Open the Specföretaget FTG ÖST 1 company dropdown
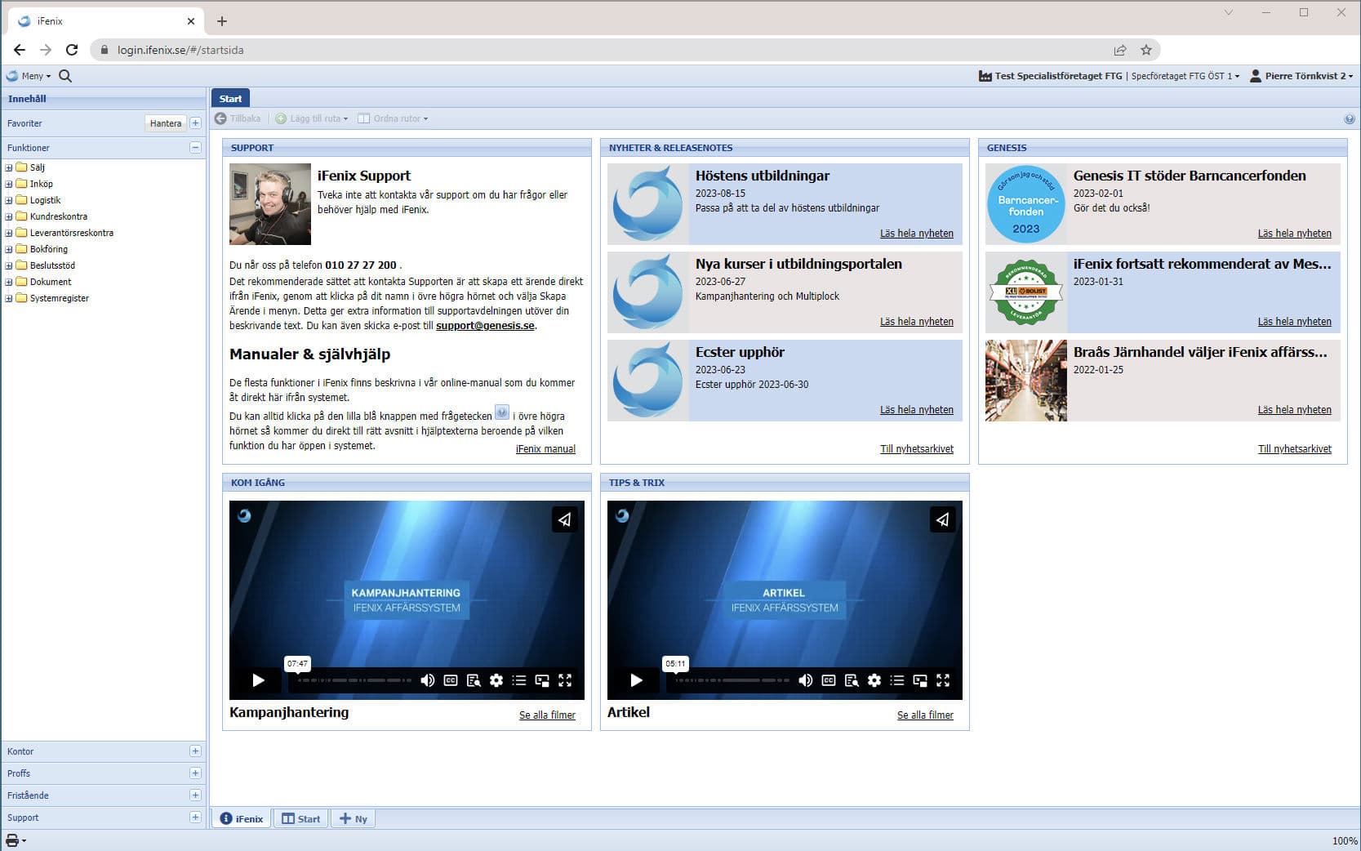Screen dimensions: 1361x851 [1185, 76]
